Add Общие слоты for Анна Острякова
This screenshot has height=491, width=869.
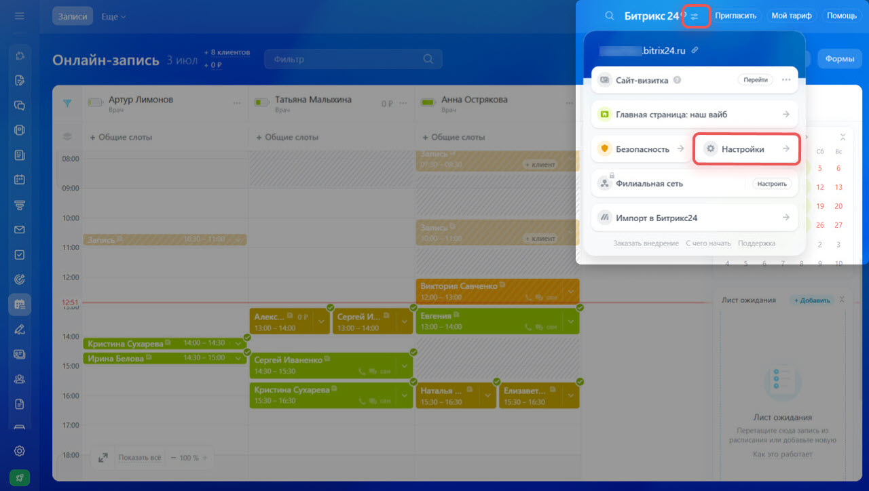(454, 137)
